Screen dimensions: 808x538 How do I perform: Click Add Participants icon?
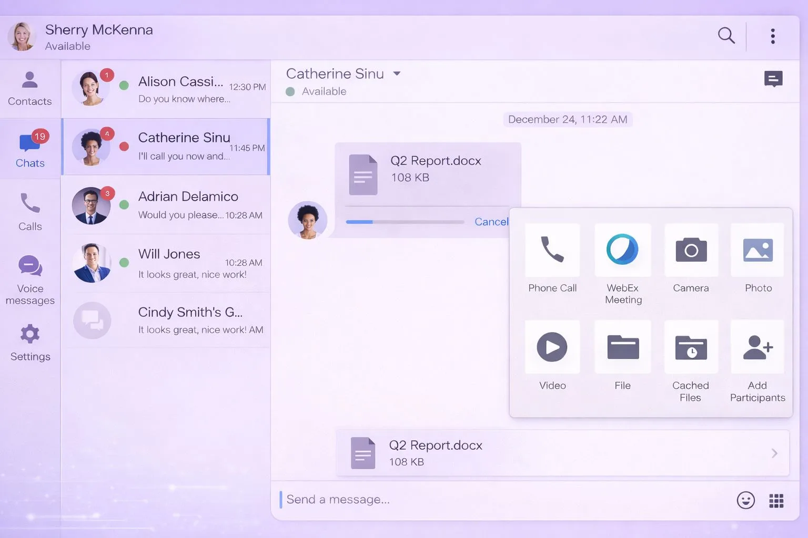pyautogui.click(x=758, y=347)
